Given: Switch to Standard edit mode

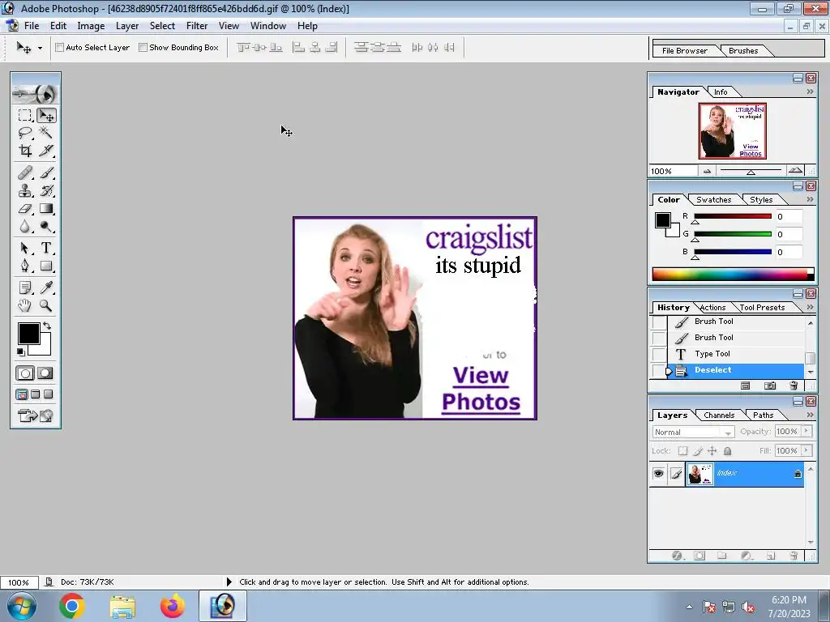Looking at the screenshot, I should point(25,373).
